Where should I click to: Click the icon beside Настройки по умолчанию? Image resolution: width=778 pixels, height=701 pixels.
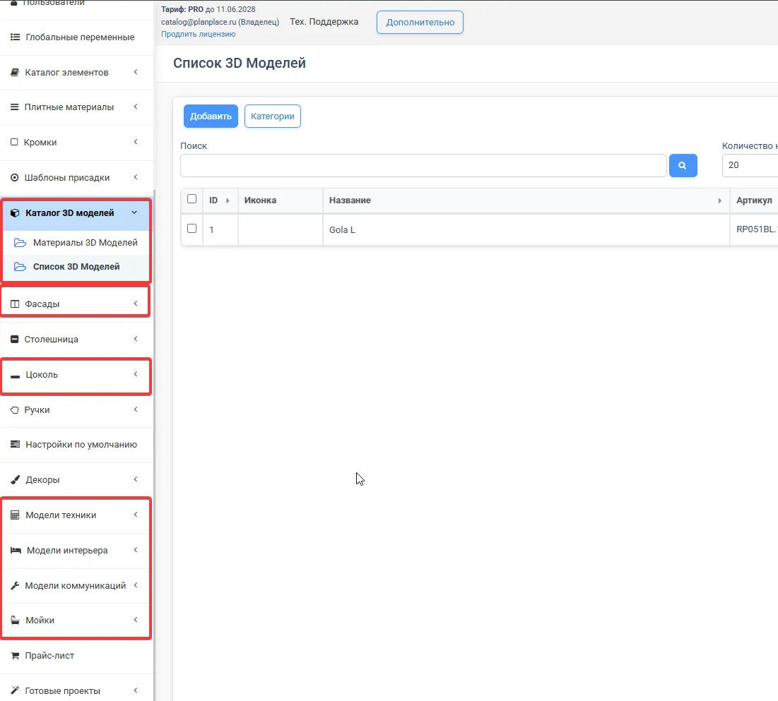[15, 444]
